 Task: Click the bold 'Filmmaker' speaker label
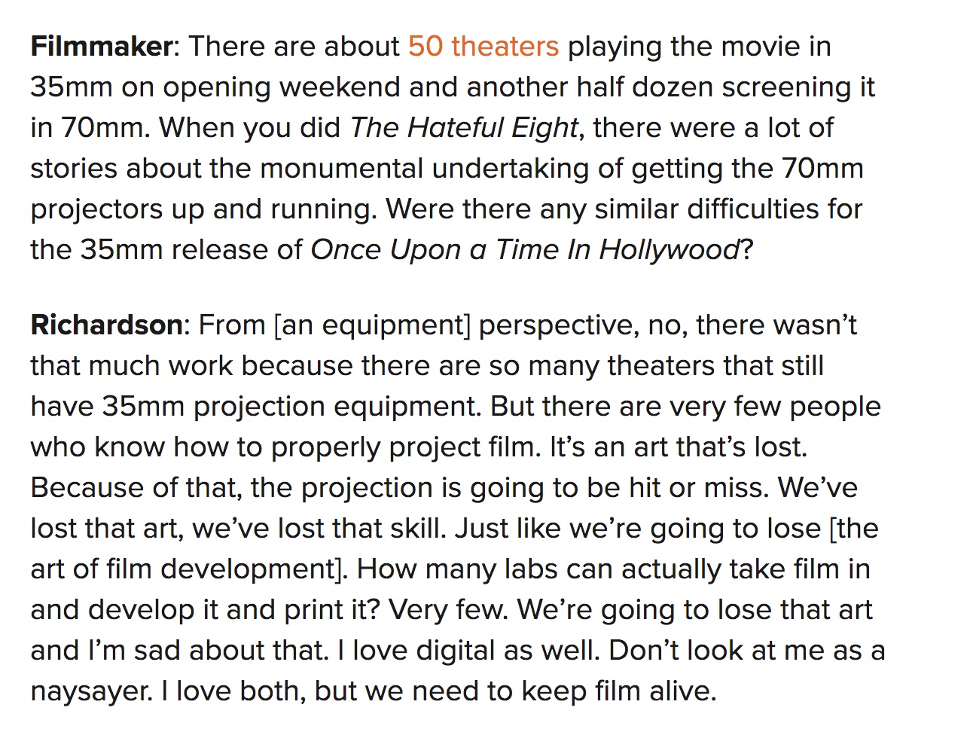point(102,47)
